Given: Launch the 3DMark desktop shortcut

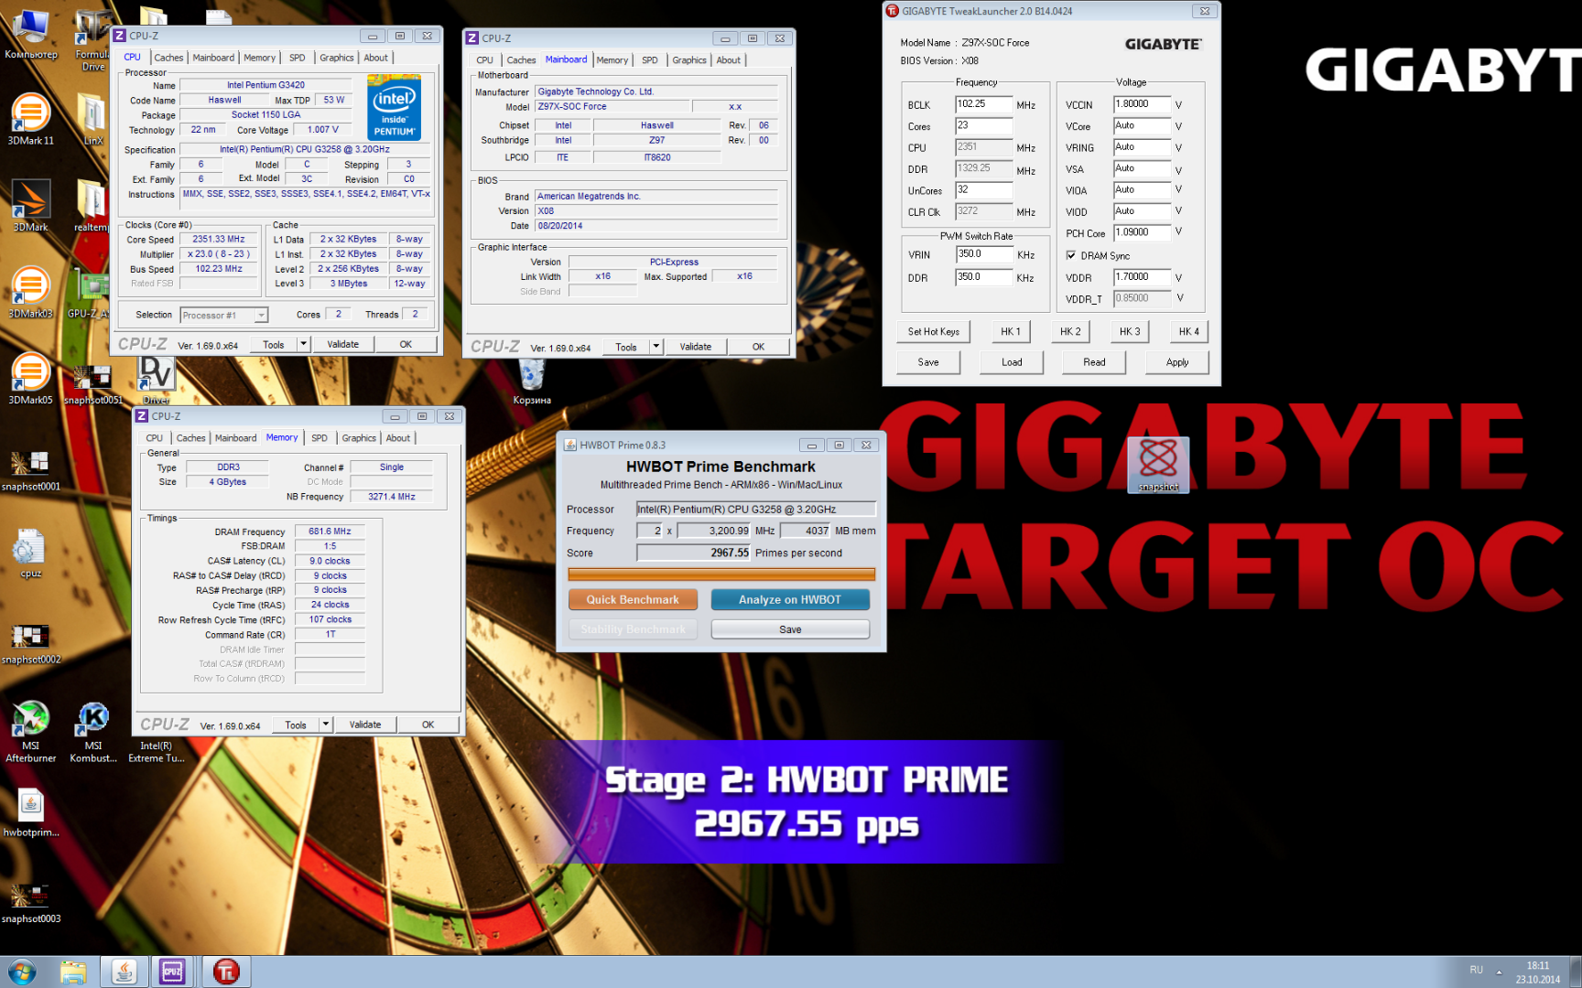Looking at the screenshot, I should tap(31, 206).
